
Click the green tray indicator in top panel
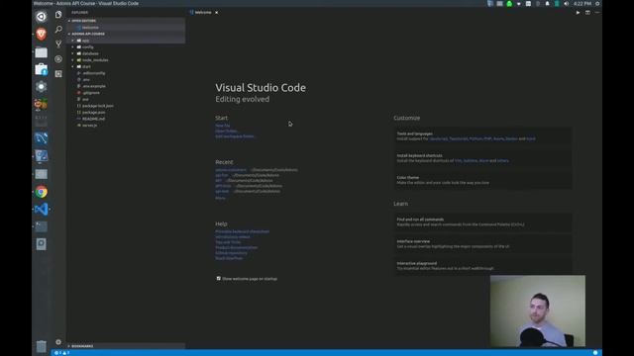[x=509, y=3]
